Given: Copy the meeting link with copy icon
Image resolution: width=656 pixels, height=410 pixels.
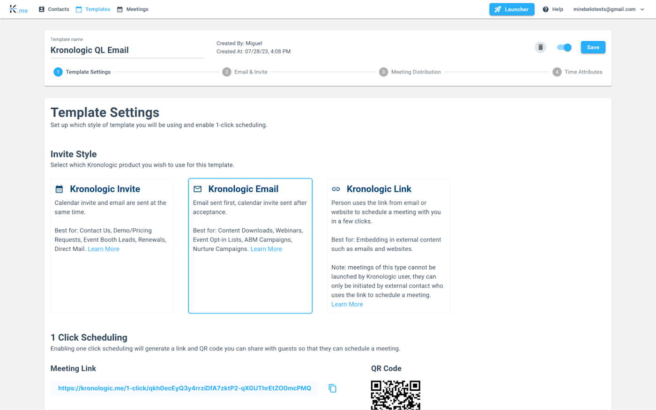Looking at the screenshot, I should [332, 388].
